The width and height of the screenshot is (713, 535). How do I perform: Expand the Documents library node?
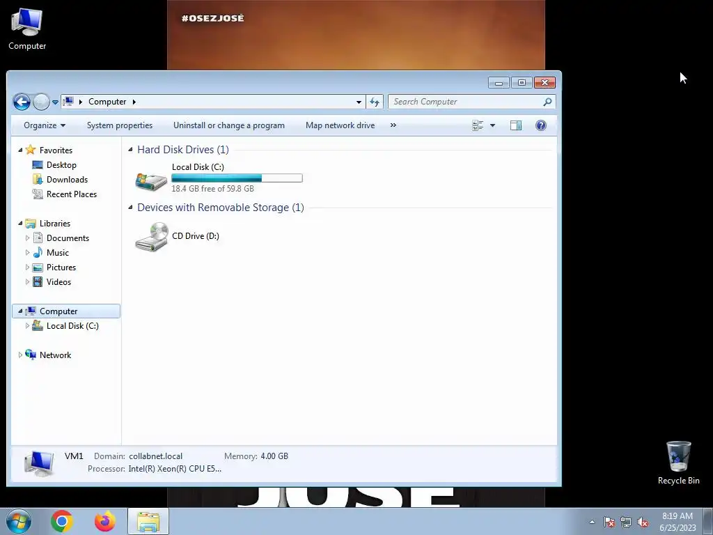(x=27, y=238)
